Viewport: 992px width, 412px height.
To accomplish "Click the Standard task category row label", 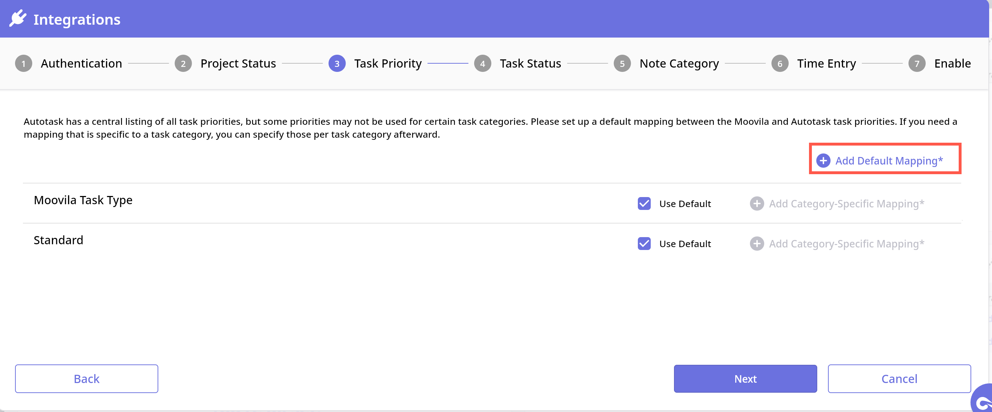I will click(x=58, y=240).
